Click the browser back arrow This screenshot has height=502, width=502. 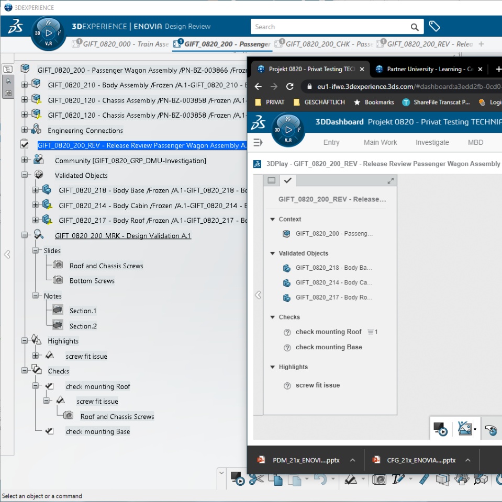259,86
